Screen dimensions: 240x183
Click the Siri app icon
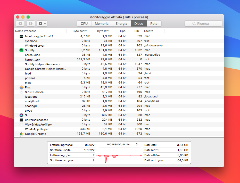(21, 115)
